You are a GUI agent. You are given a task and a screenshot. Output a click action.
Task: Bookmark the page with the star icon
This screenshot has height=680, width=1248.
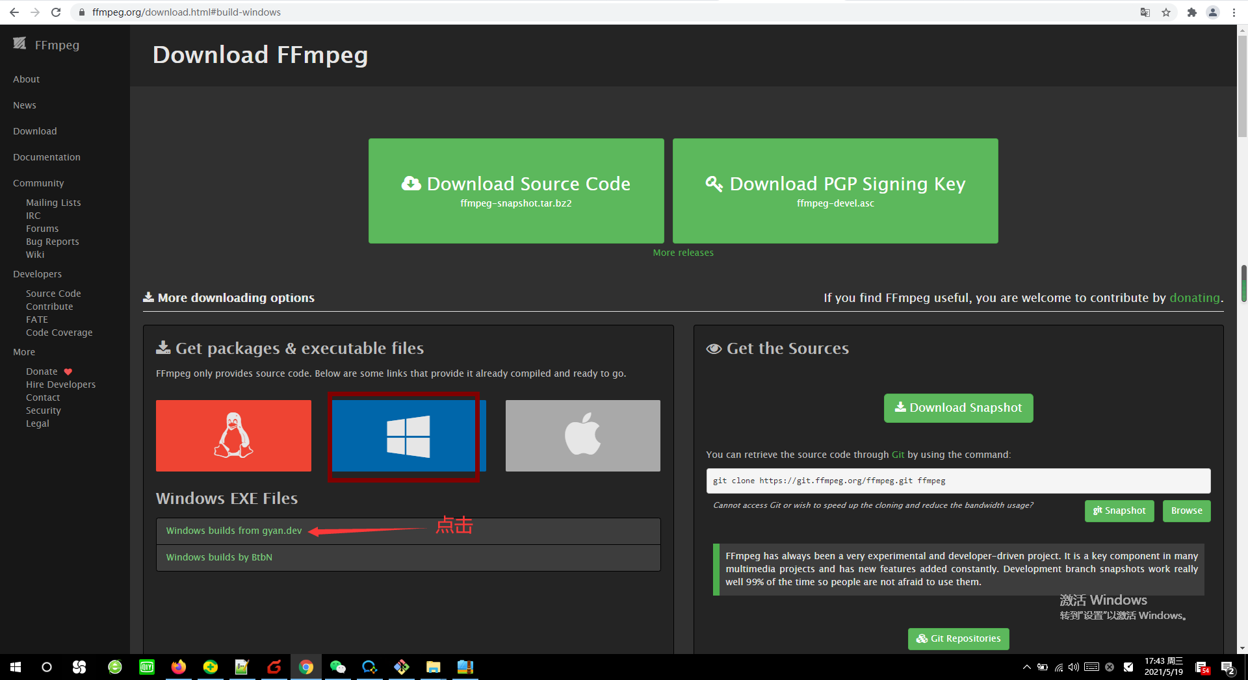[1167, 12]
